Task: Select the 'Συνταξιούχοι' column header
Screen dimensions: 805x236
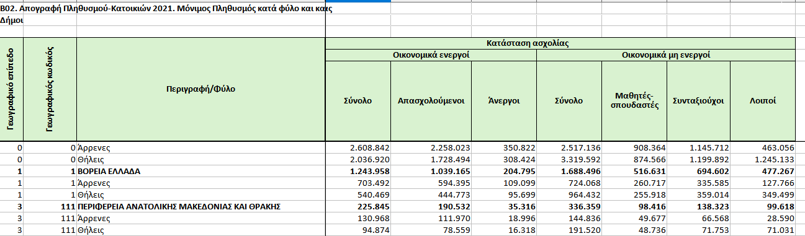Action: pos(698,101)
